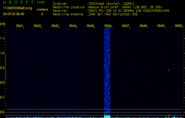Image resolution: width=185 pixels, height=118 pixels.
Task: Click the 0545 time marker
Action: pyautogui.click(x=90, y=26)
